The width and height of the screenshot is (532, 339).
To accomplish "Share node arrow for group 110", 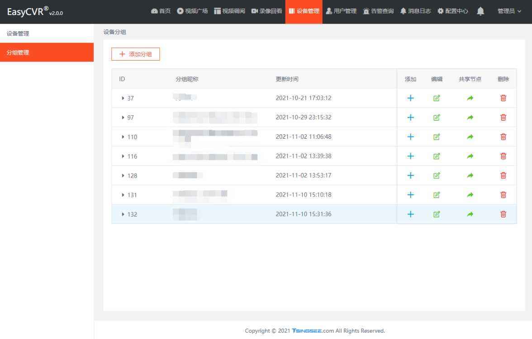I will 470,137.
